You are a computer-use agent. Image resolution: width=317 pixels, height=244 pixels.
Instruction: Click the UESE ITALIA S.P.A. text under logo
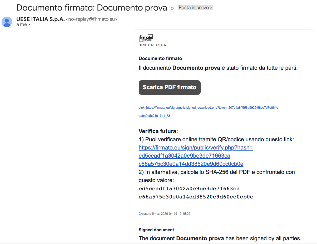coord(152,45)
